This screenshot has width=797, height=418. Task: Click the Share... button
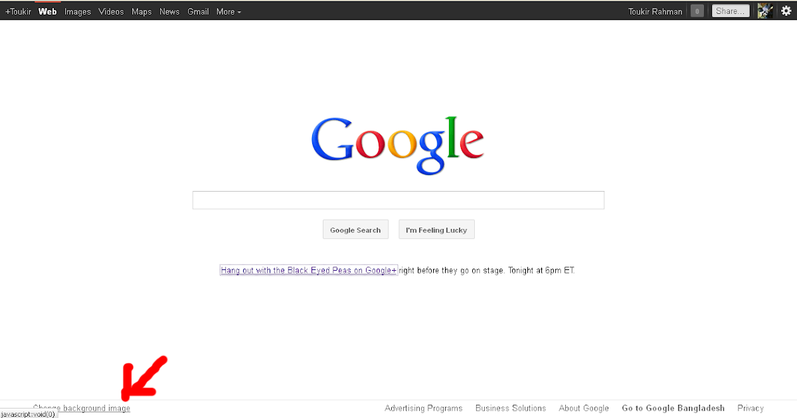pyautogui.click(x=731, y=11)
